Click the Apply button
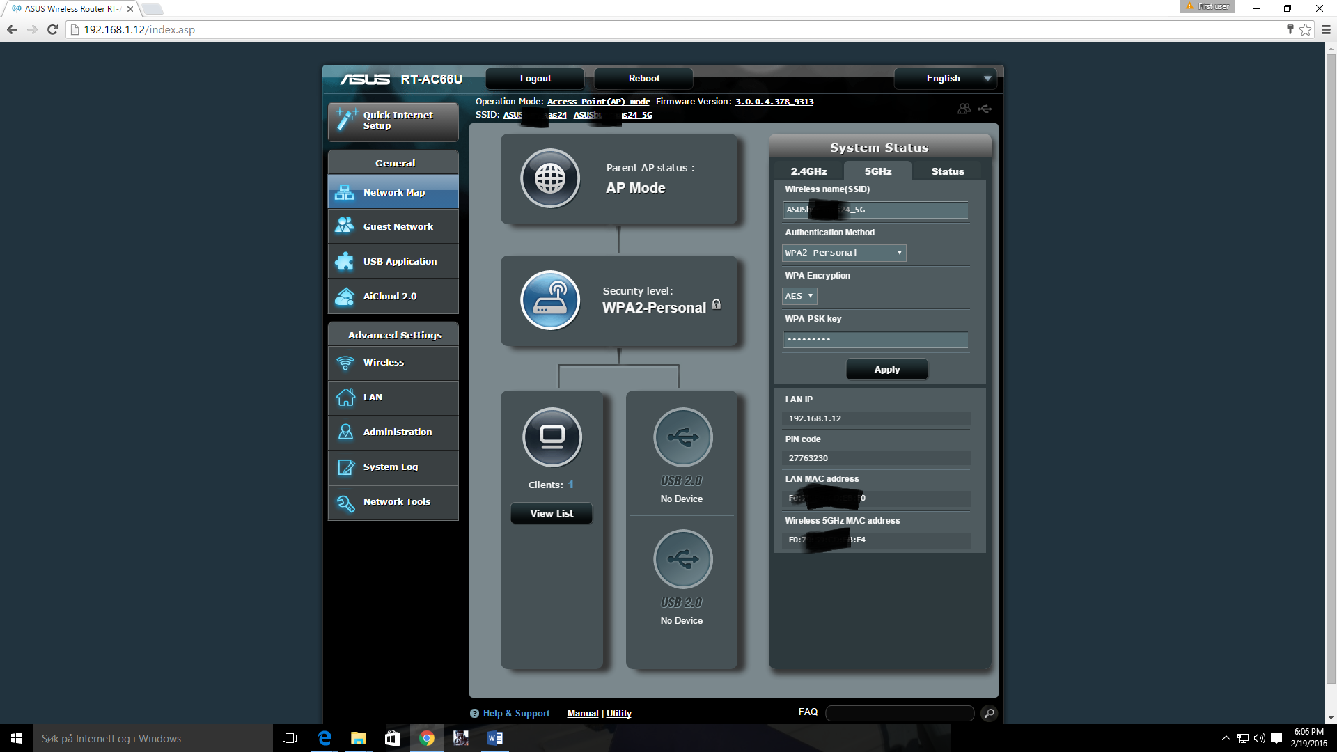Image resolution: width=1337 pixels, height=752 pixels. click(886, 369)
